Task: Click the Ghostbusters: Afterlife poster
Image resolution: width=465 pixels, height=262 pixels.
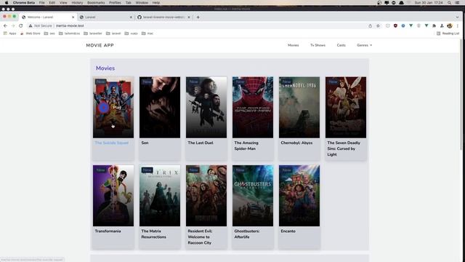Action: [x=253, y=196]
